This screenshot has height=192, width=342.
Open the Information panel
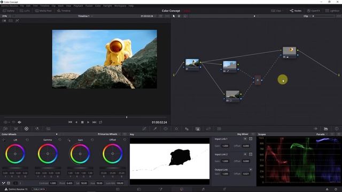point(337,129)
